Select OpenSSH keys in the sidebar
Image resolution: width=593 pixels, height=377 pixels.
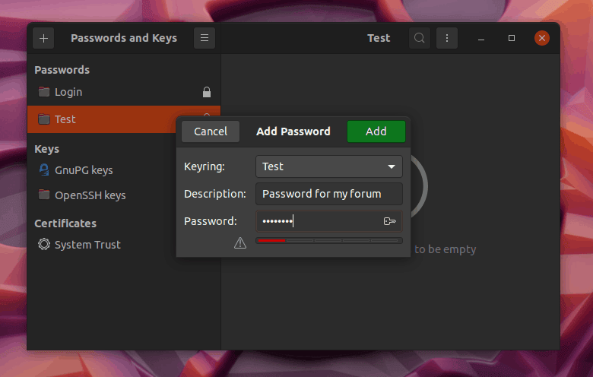(x=90, y=195)
